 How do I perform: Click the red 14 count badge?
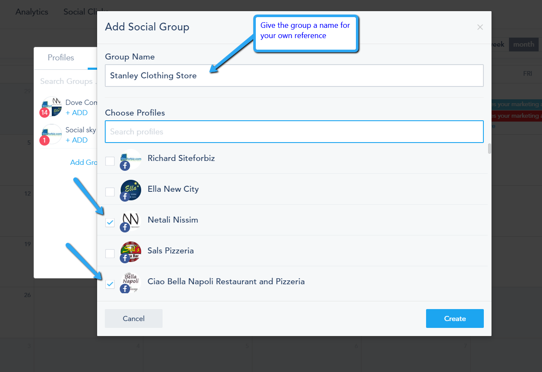pos(44,113)
